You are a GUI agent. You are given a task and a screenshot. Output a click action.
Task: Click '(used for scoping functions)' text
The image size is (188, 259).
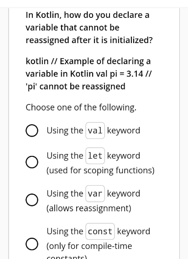tap(100, 171)
